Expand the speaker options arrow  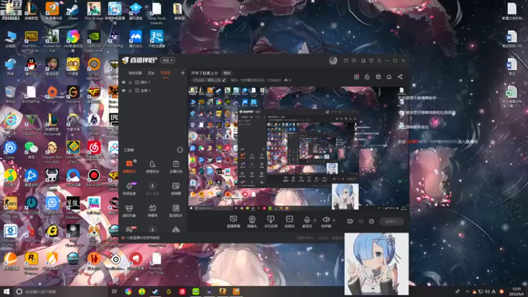pos(334,220)
